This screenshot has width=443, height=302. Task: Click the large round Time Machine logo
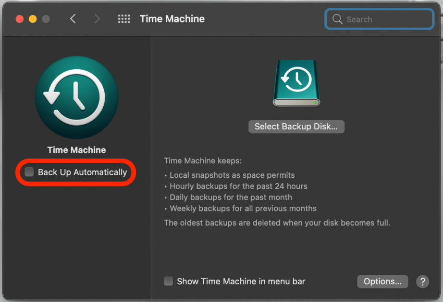tap(77, 97)
